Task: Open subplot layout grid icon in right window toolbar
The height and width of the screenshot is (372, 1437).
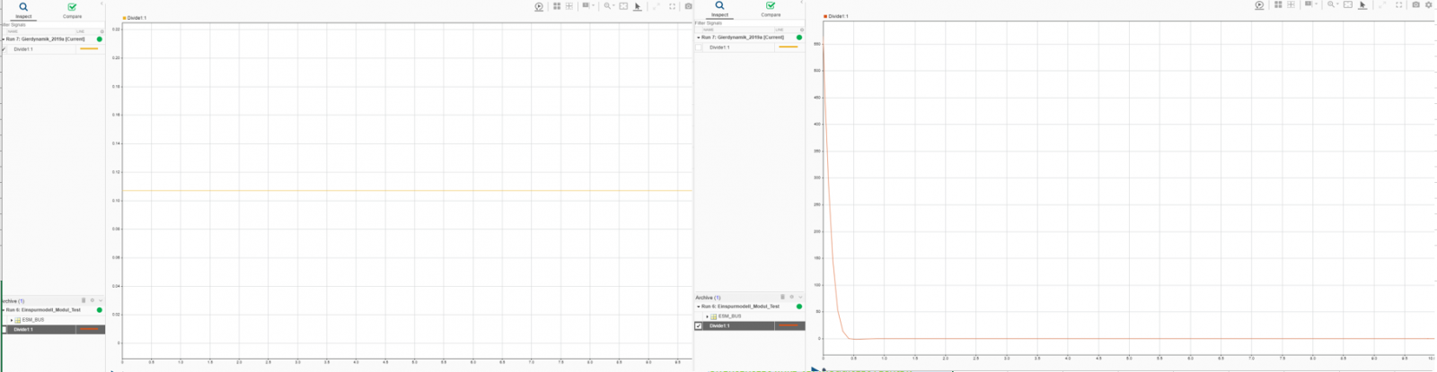Action: 1278,5
